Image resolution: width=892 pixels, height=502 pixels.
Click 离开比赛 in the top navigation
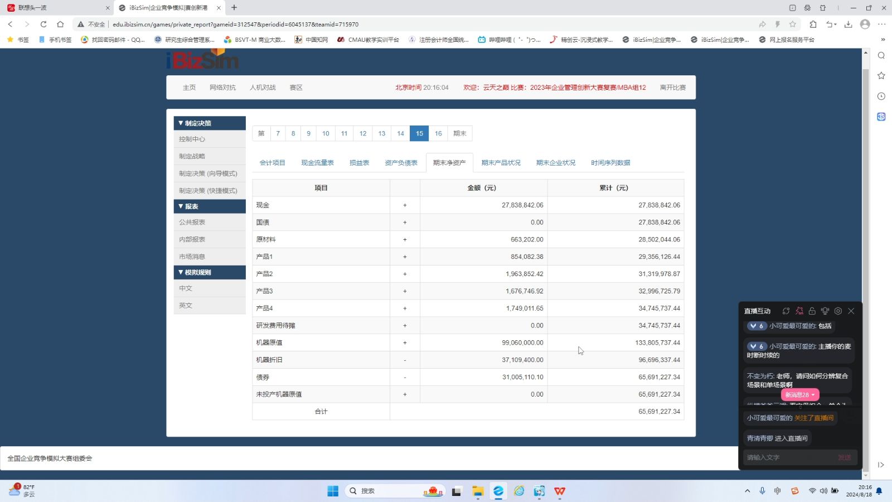pos(673,88)
